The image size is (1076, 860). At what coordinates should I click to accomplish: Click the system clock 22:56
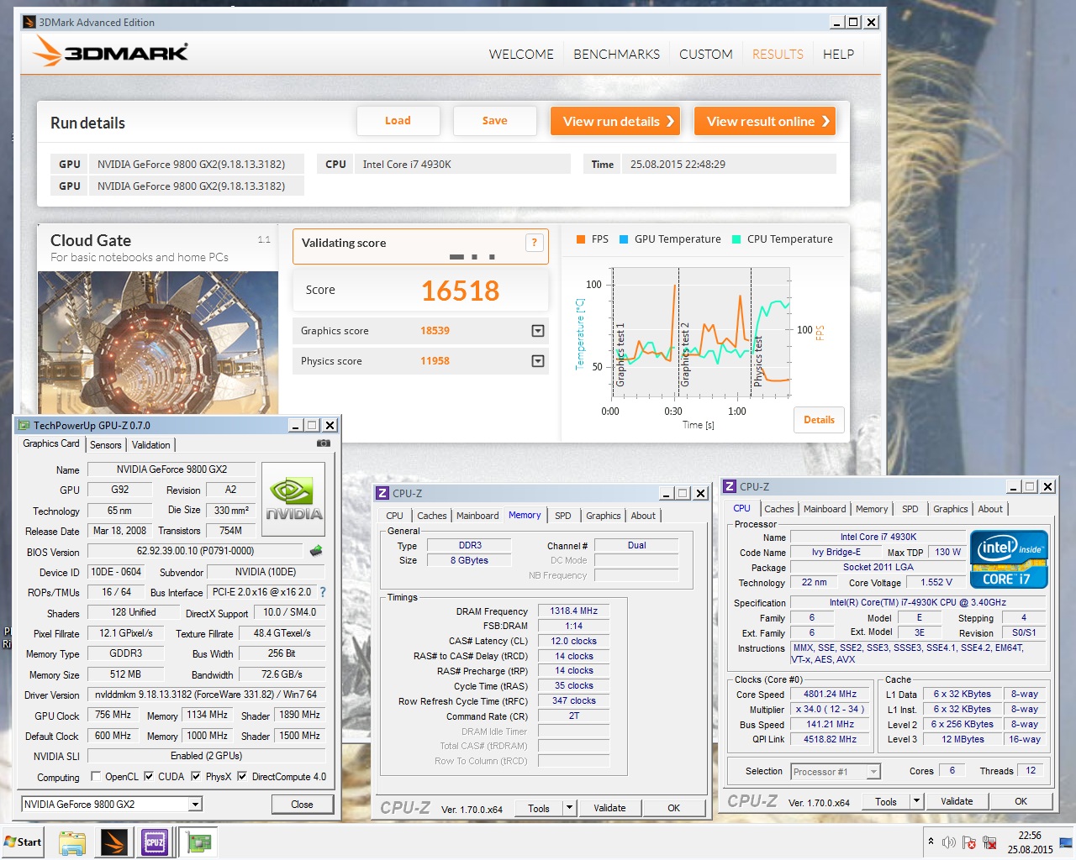[1030, 836]
